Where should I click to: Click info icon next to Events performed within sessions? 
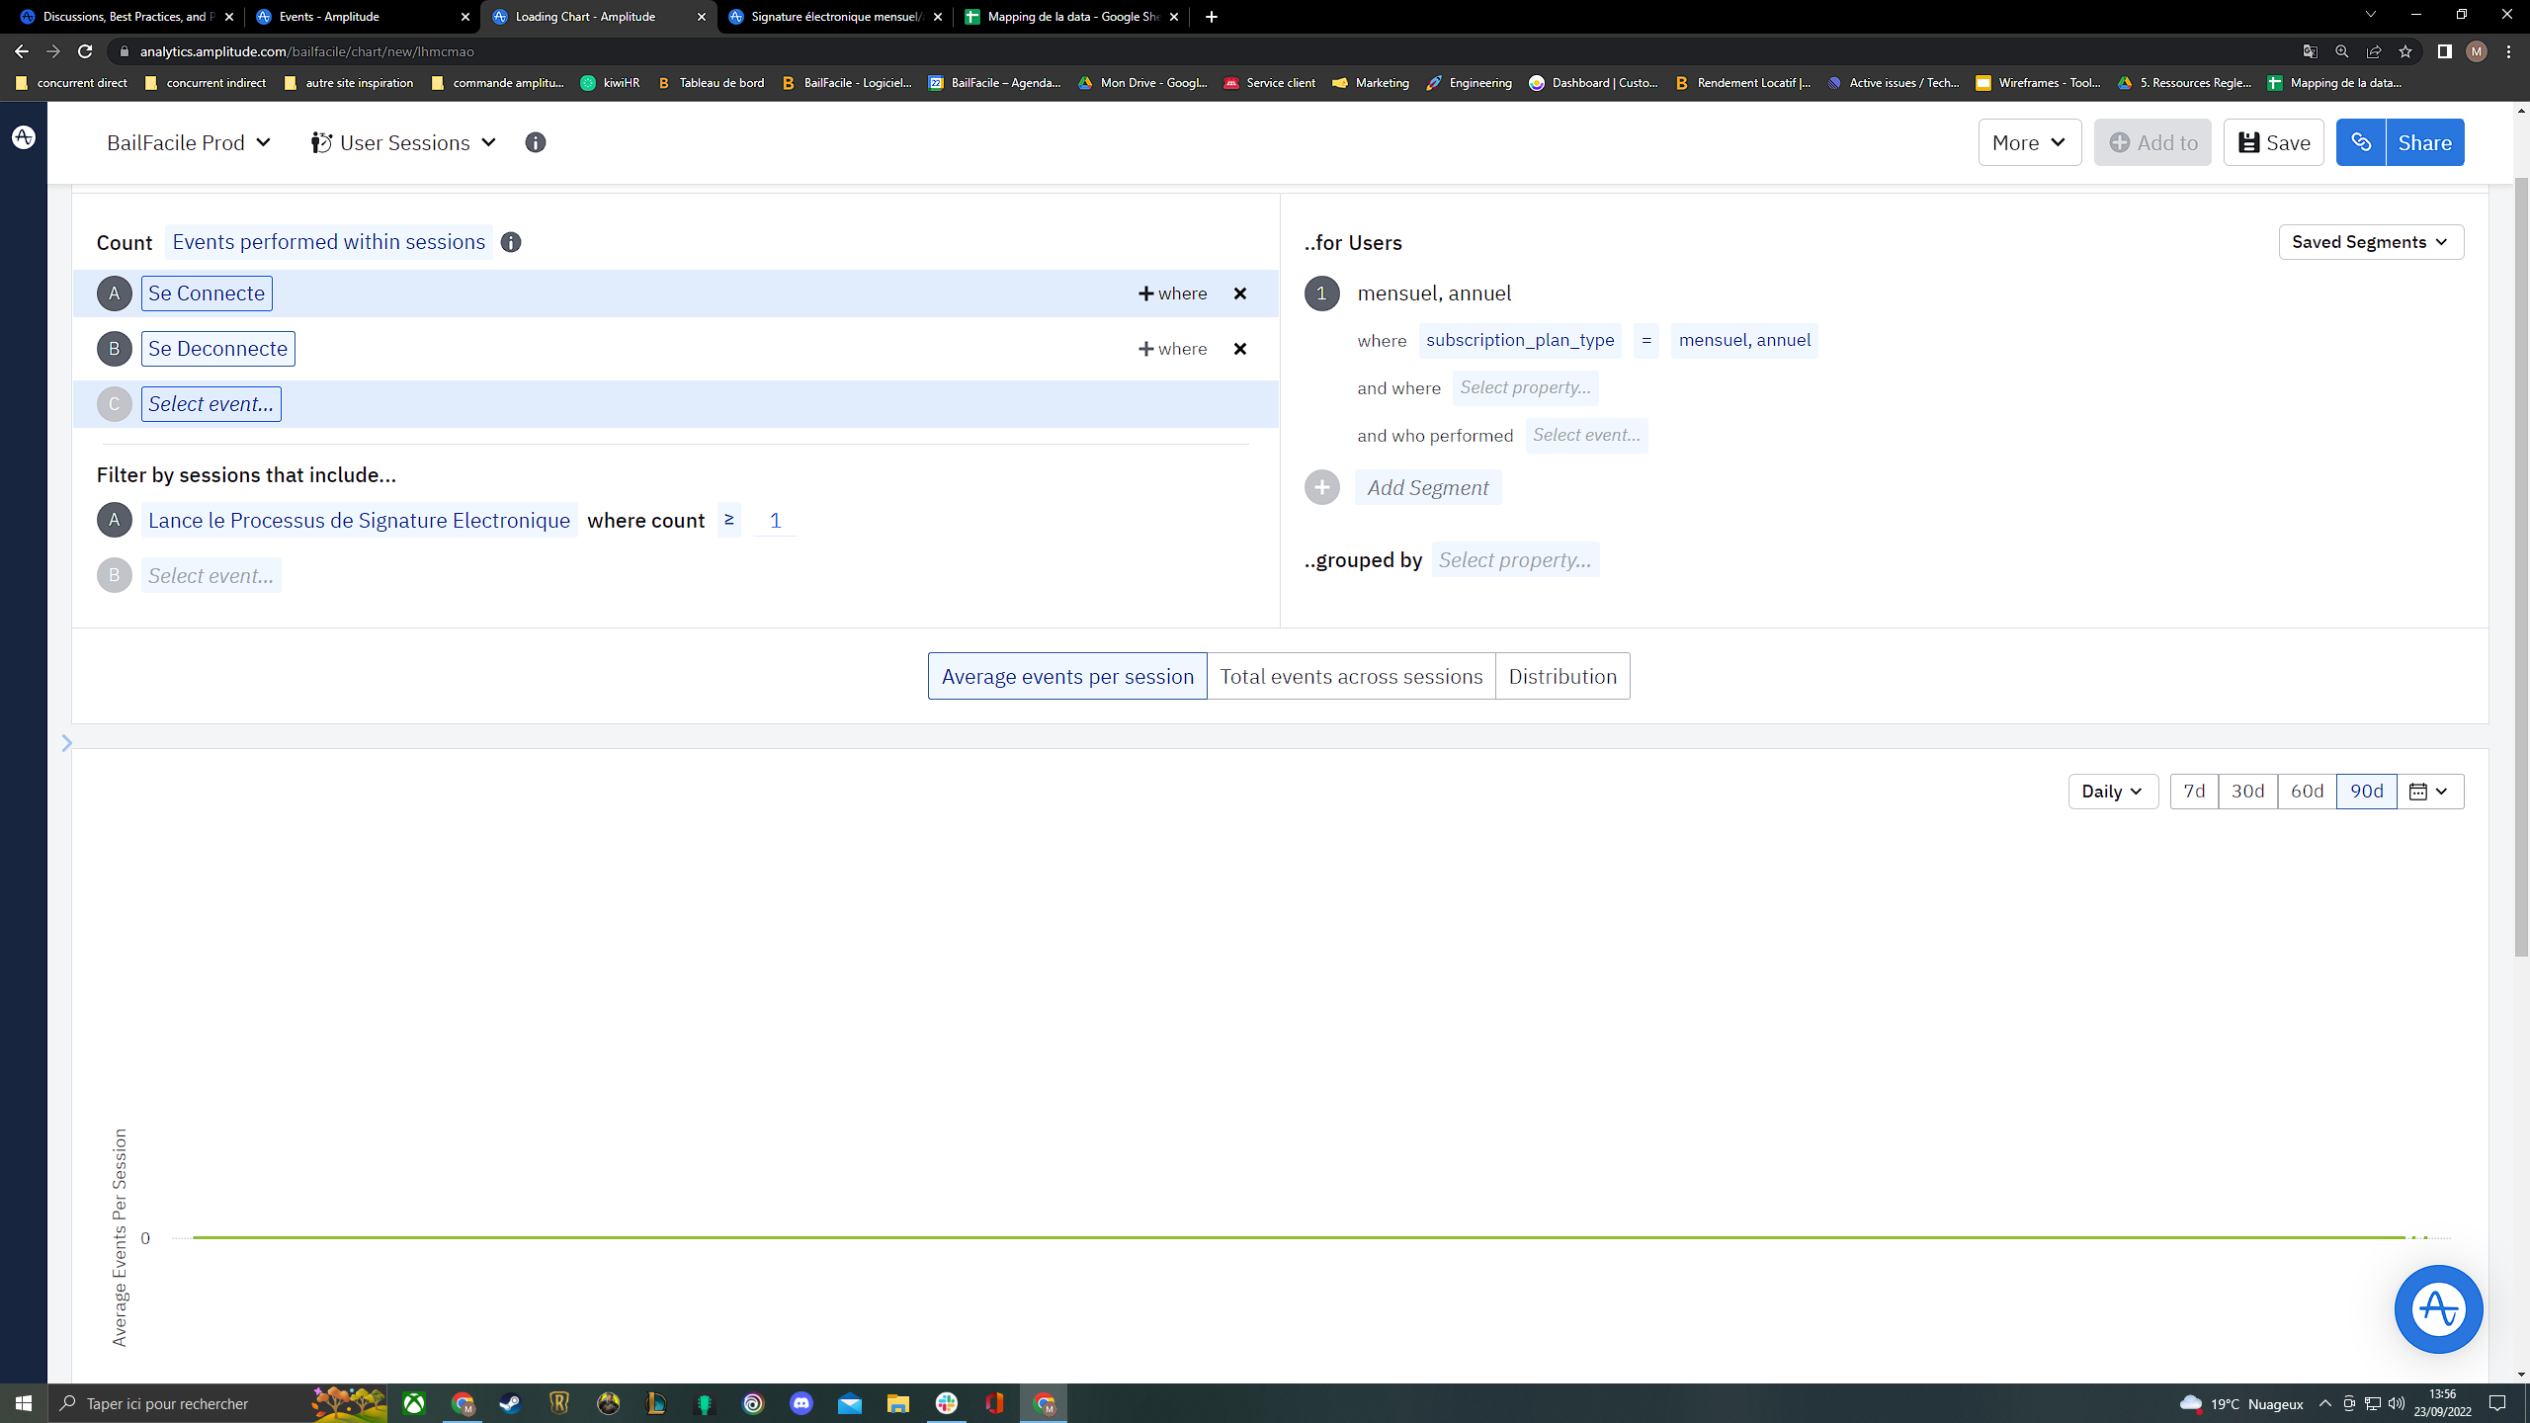(510, 242)
